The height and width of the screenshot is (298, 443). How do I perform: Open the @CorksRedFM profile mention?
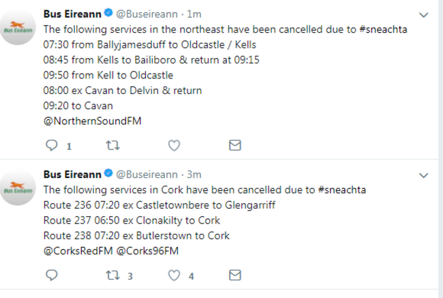(x=78, y=251)
